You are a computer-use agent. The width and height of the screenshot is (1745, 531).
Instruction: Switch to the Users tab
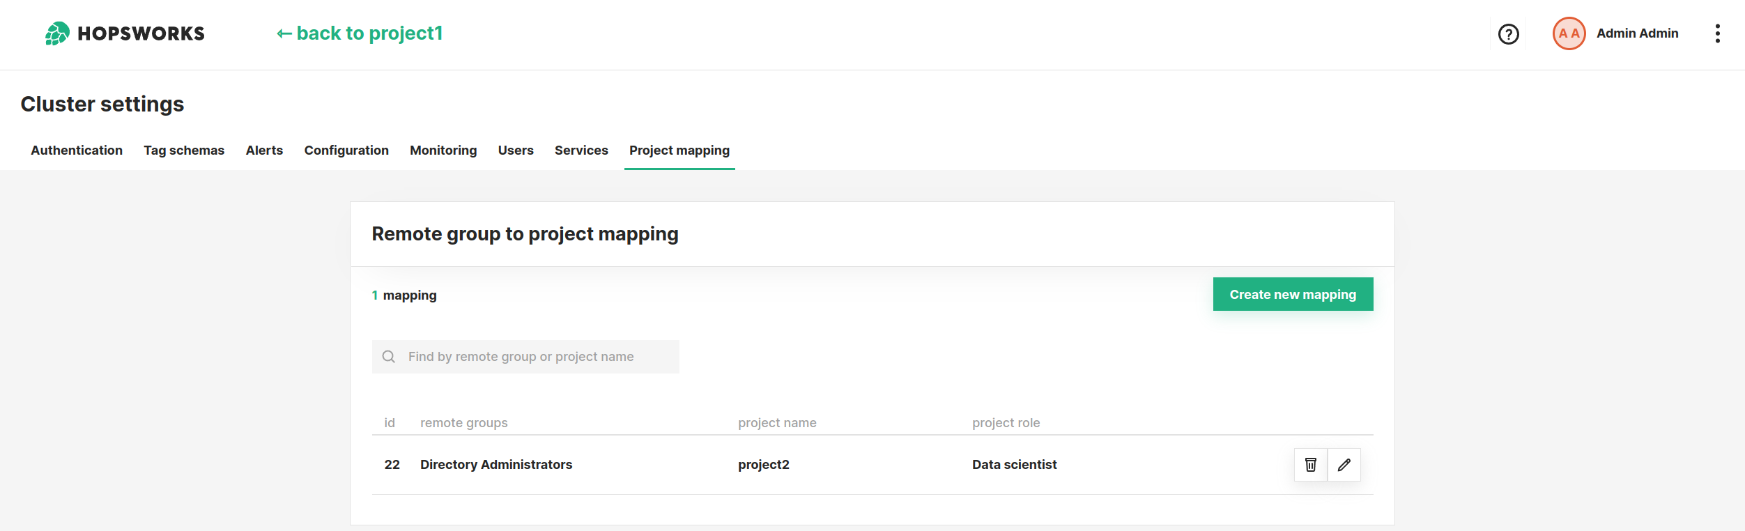516,151
